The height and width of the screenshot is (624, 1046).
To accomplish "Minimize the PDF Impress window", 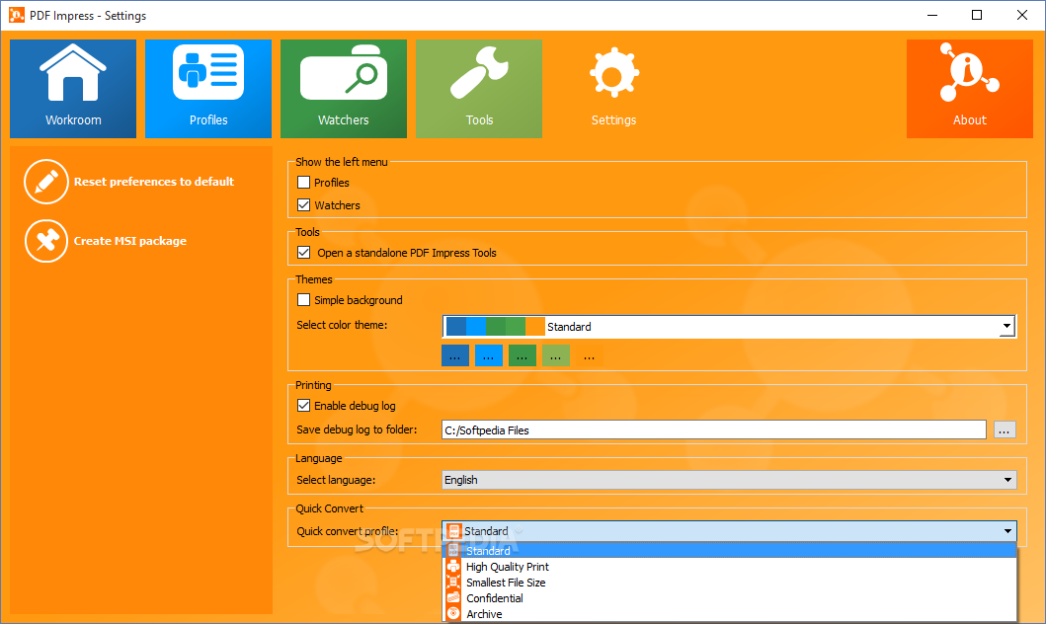I will point(932,15).
